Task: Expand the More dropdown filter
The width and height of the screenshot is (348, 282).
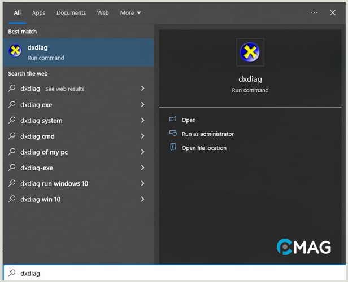Action: point(130,12)
